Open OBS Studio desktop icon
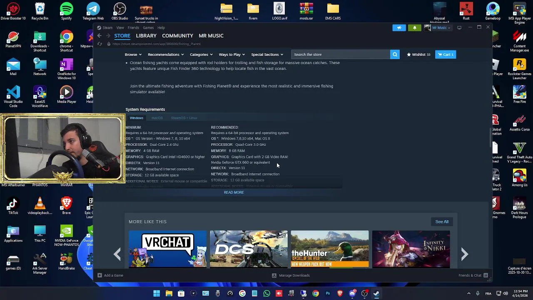The width and height of the screenshot is (533, 300). pos(120,11)
